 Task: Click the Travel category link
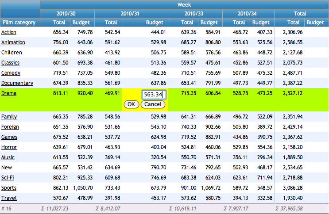tap(9, 198)
